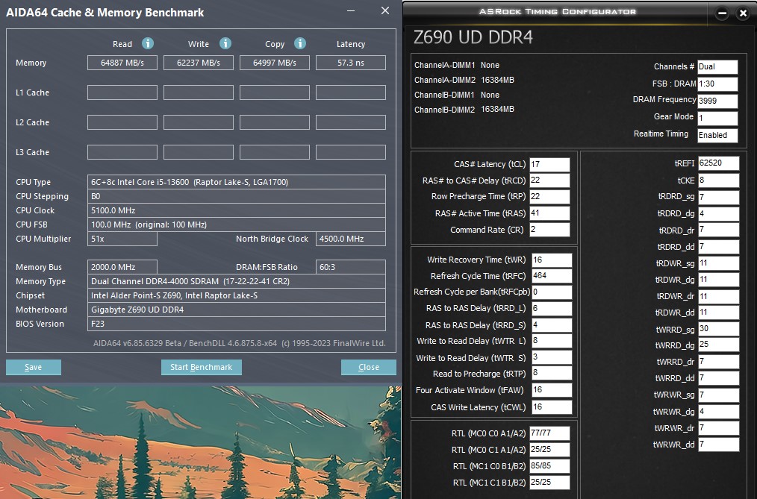The image size is (757, 499).
Task: Click the Write Recovery Time (tWR) field
Action: 552,260
